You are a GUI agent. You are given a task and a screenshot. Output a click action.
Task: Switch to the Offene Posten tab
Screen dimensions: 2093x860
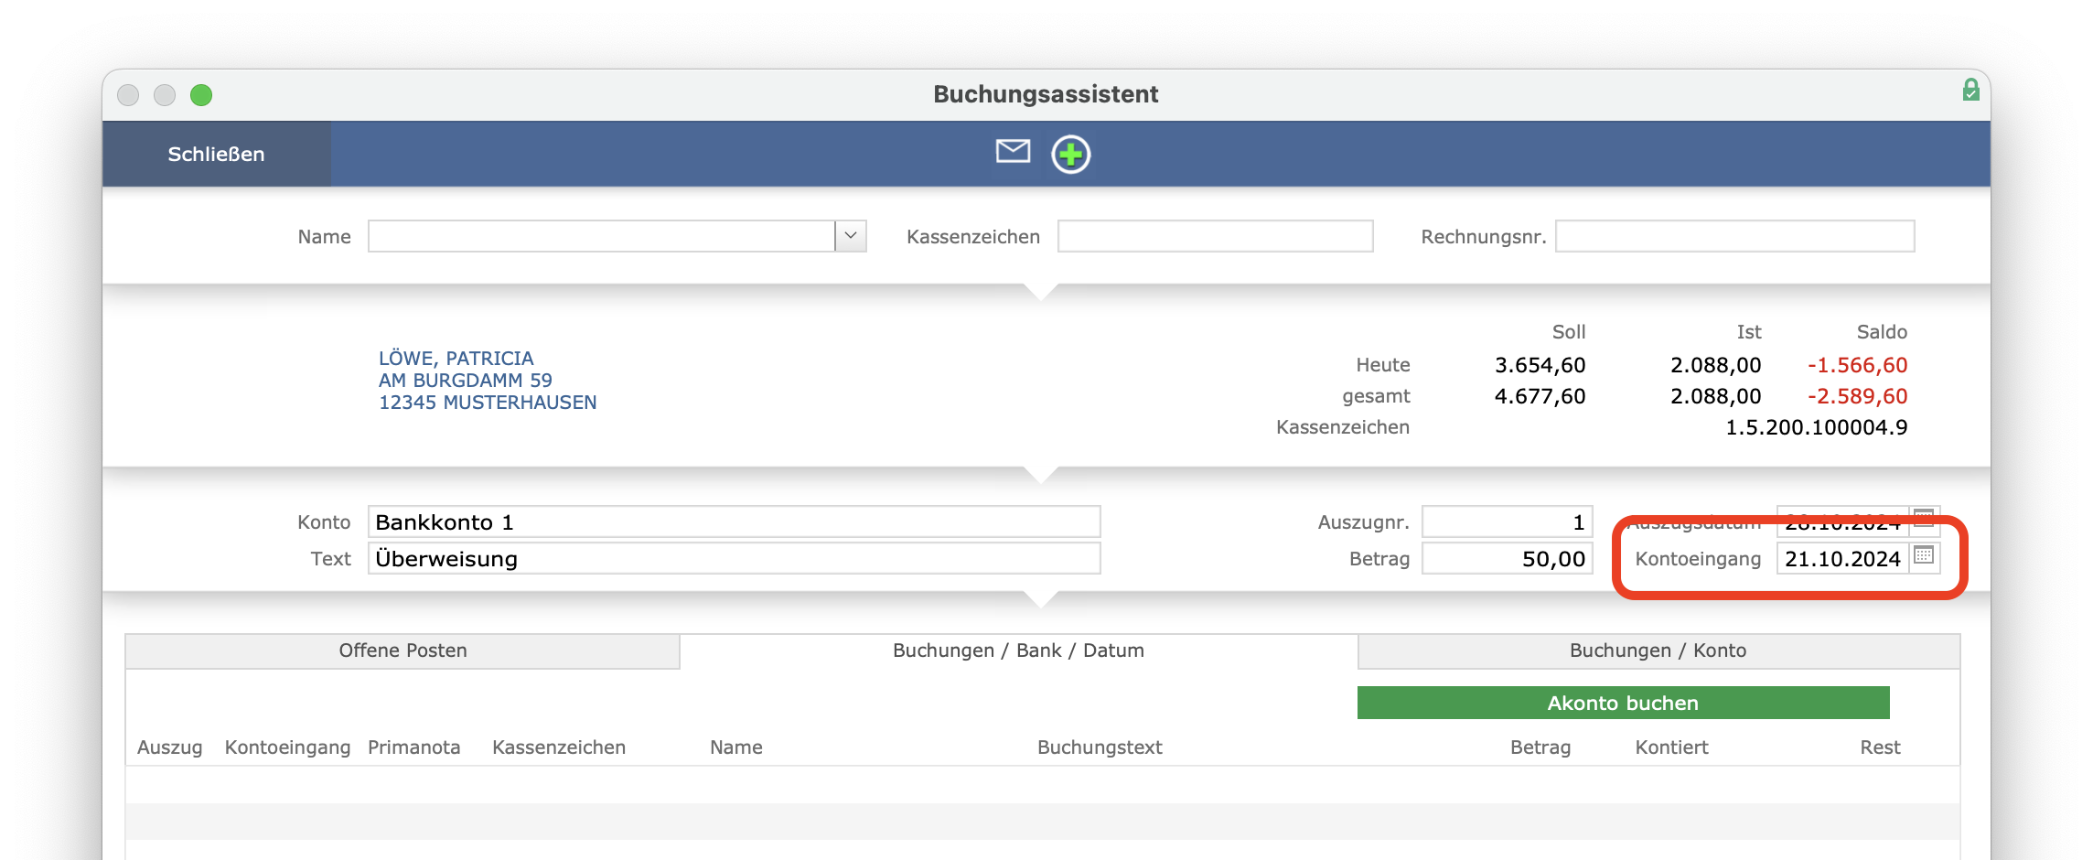(x=402, y=650)
